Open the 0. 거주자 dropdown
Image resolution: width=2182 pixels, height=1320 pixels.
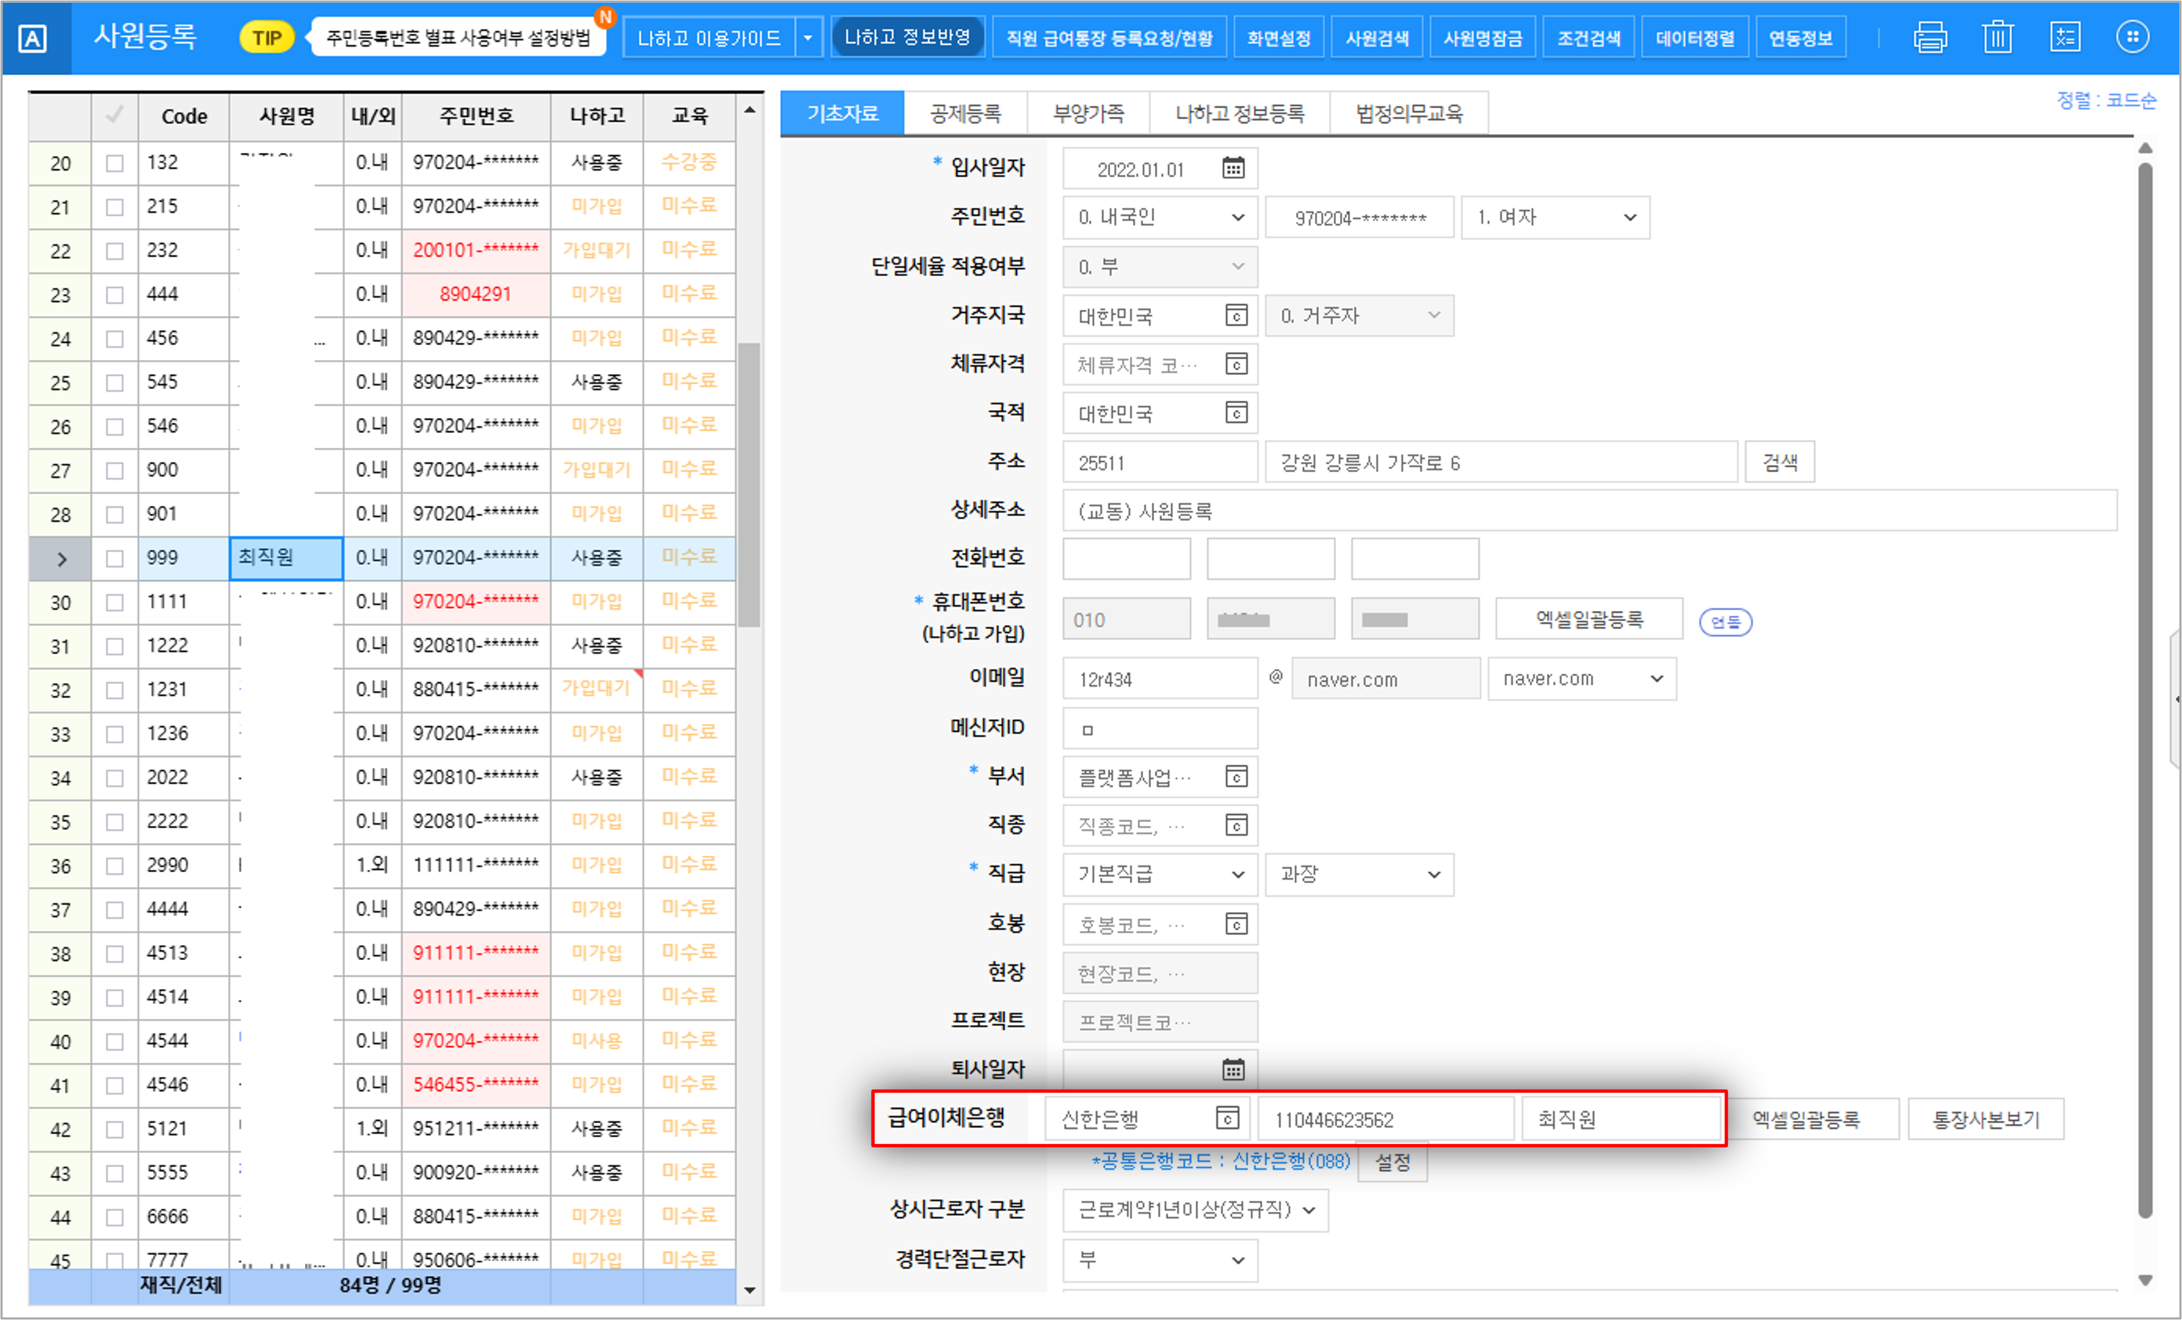1360,315
